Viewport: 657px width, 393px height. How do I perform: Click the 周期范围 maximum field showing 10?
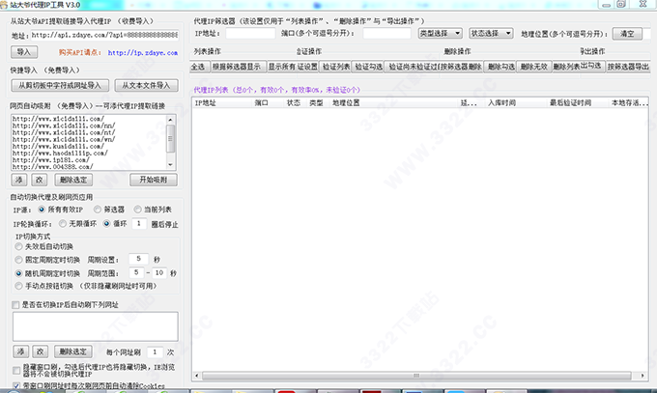pyautogui.click(x=159, y=272)
